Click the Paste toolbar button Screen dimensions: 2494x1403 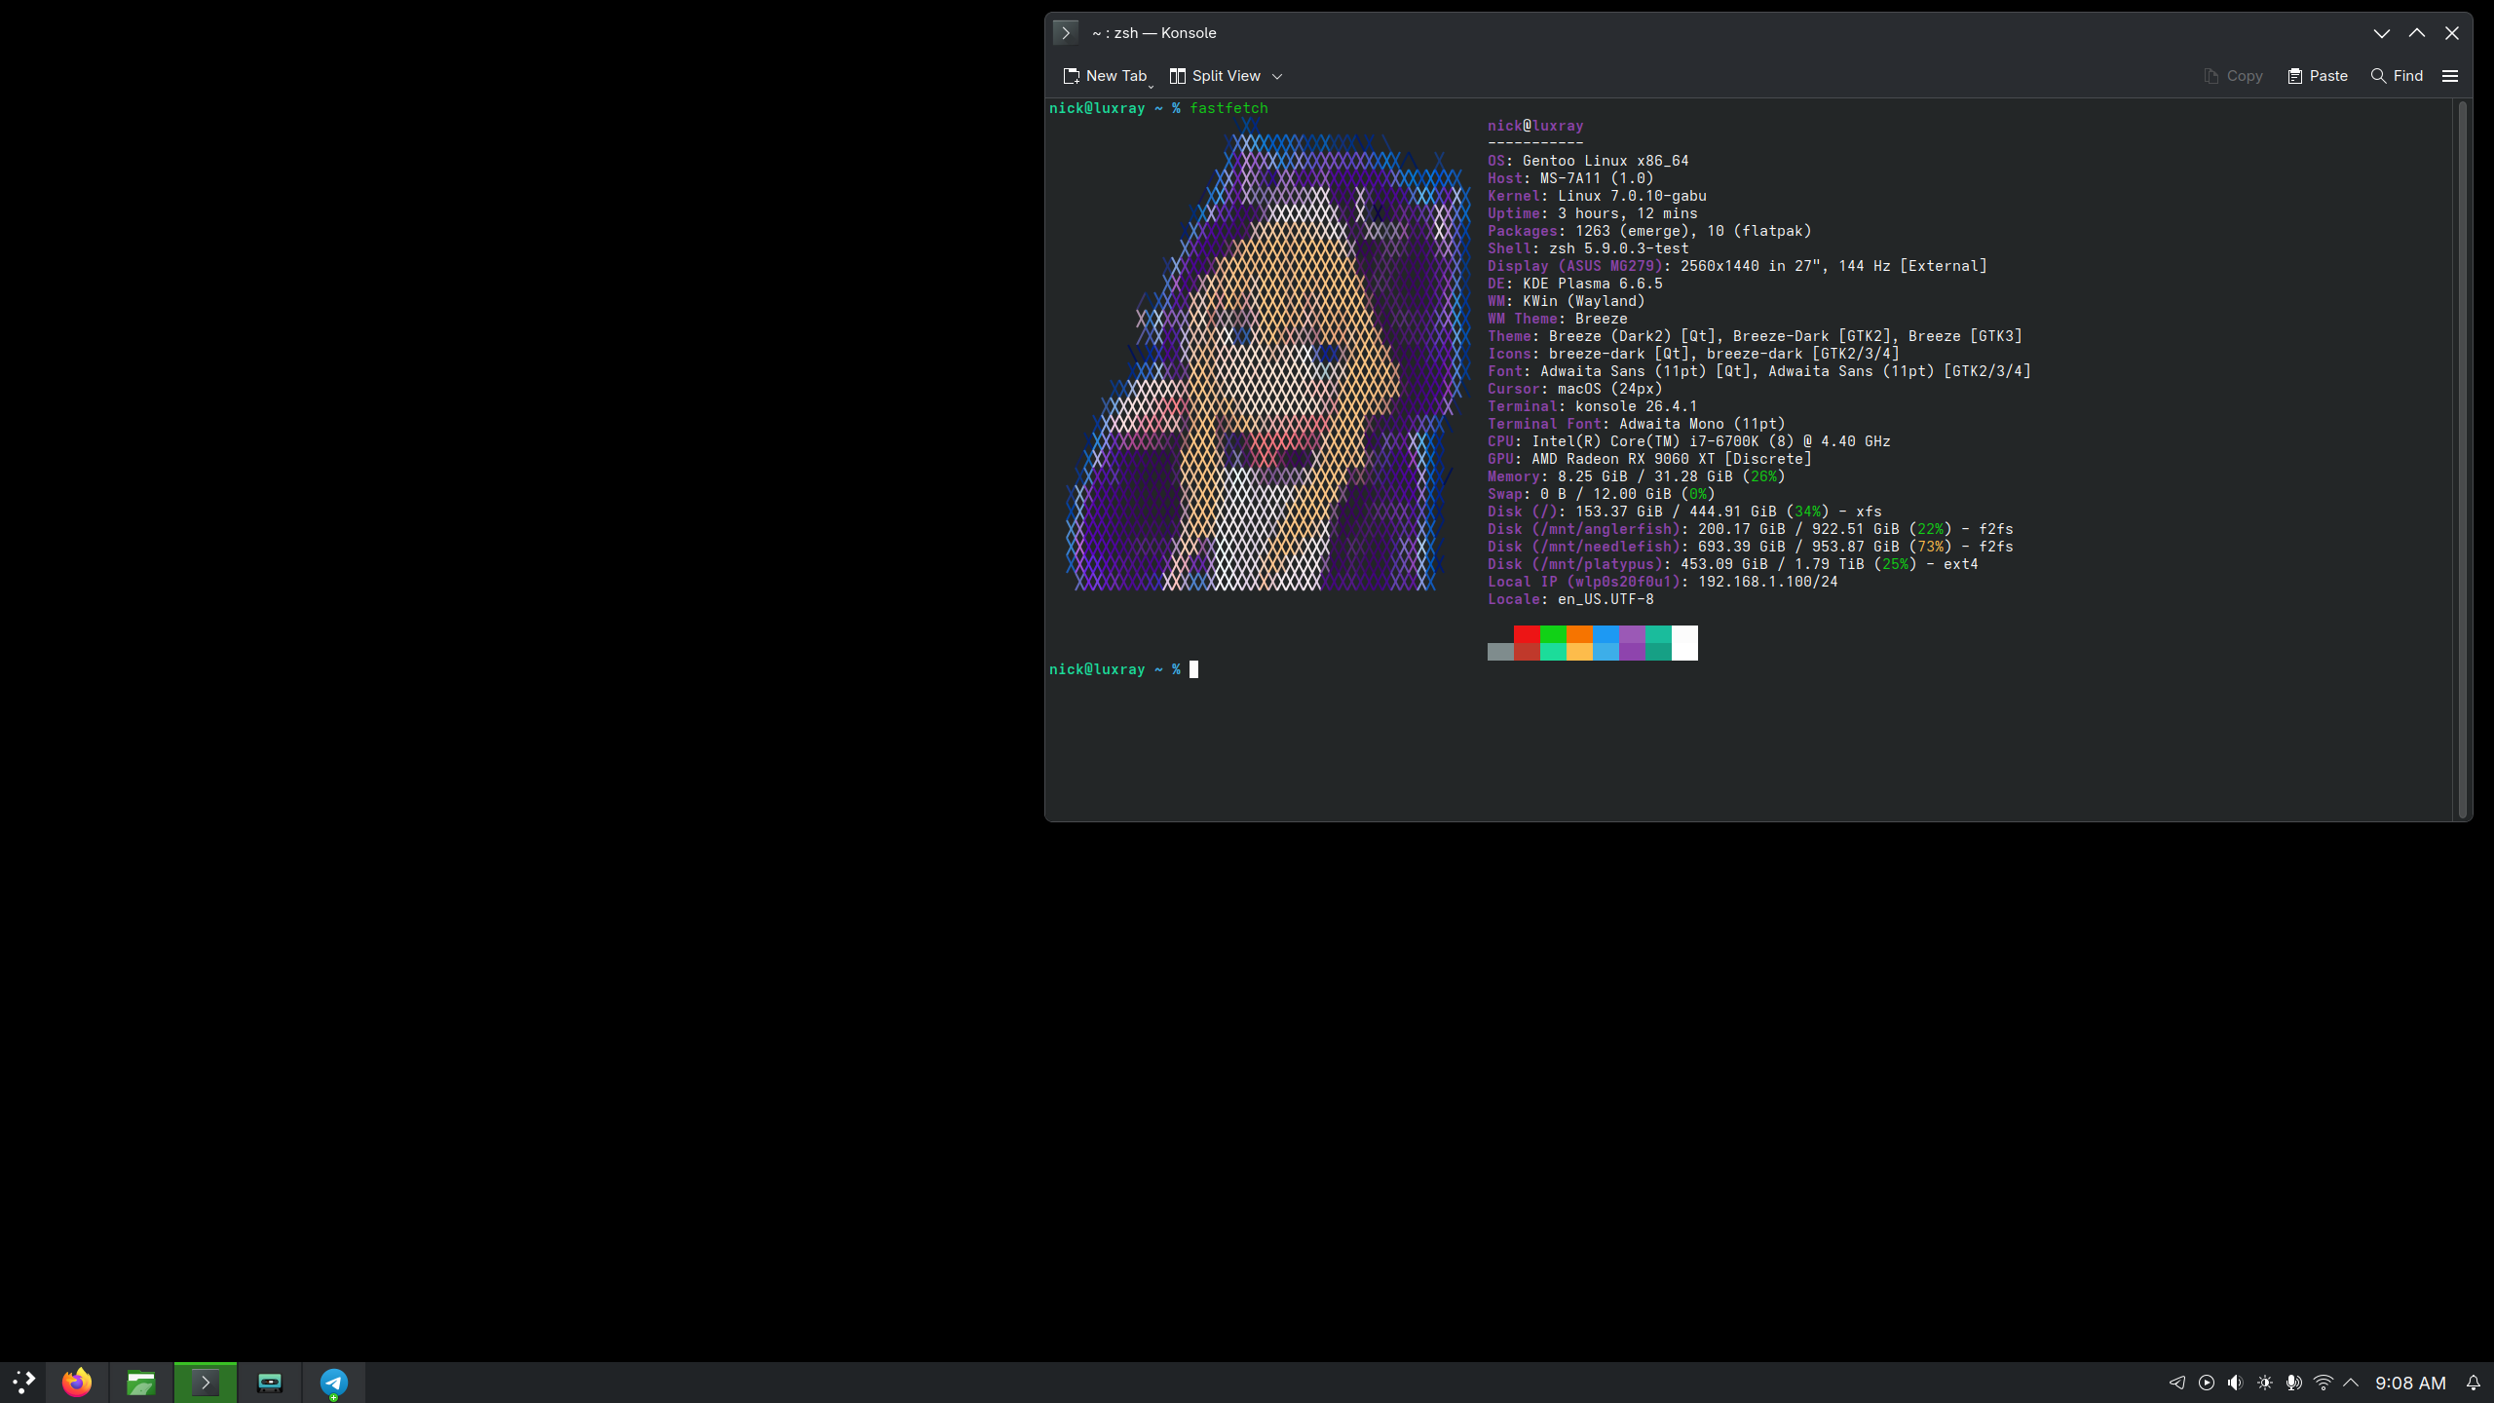click(2318, 76)
